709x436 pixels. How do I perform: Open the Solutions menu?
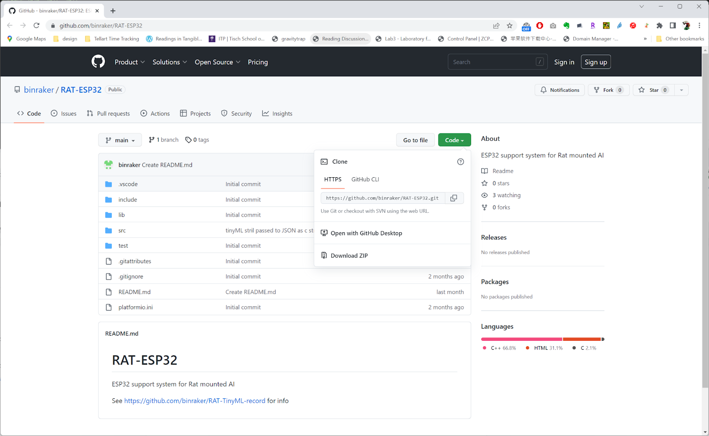pyautogui.click(x=170, y=62)
